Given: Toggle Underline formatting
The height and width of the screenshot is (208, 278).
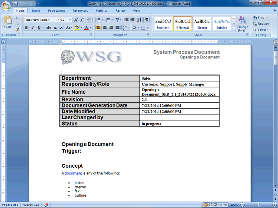Looking at the screenshot, I should 39,28.
